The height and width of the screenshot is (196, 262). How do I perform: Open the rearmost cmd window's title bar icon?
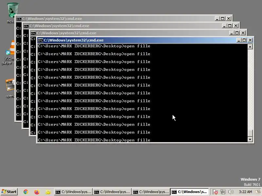click(19, 19)
